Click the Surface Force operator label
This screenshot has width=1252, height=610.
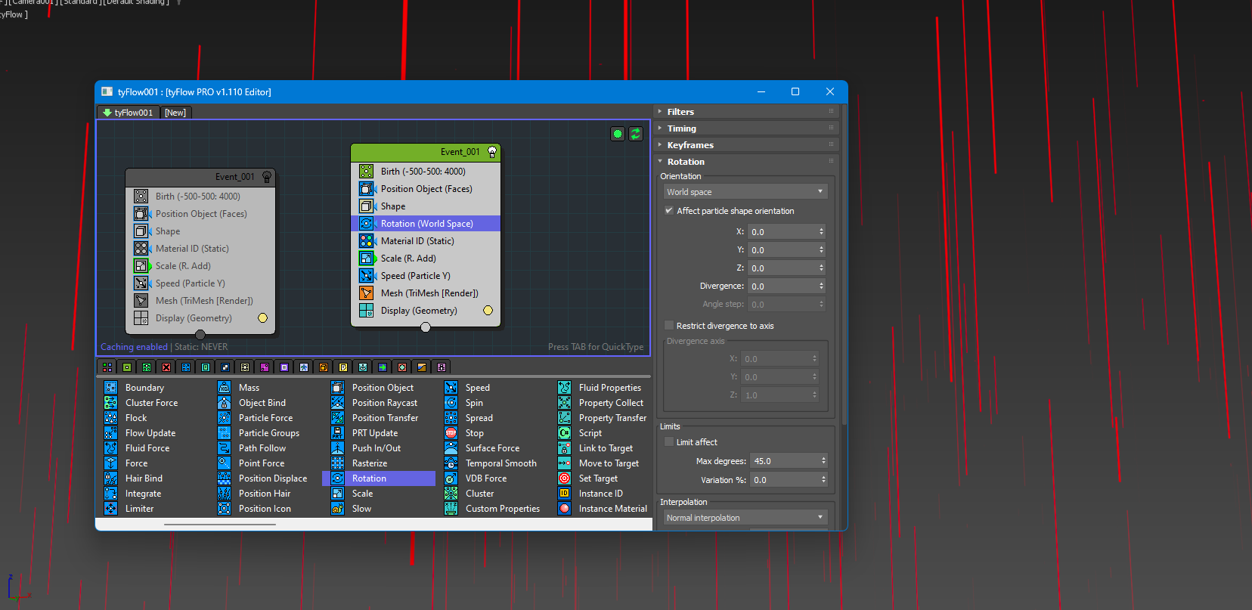[x=492, y=448]
